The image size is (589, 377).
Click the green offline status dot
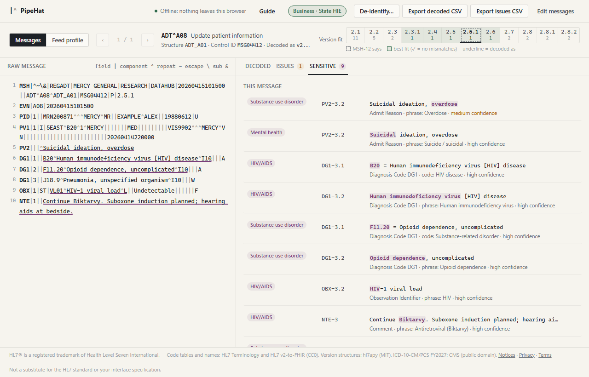156,11
